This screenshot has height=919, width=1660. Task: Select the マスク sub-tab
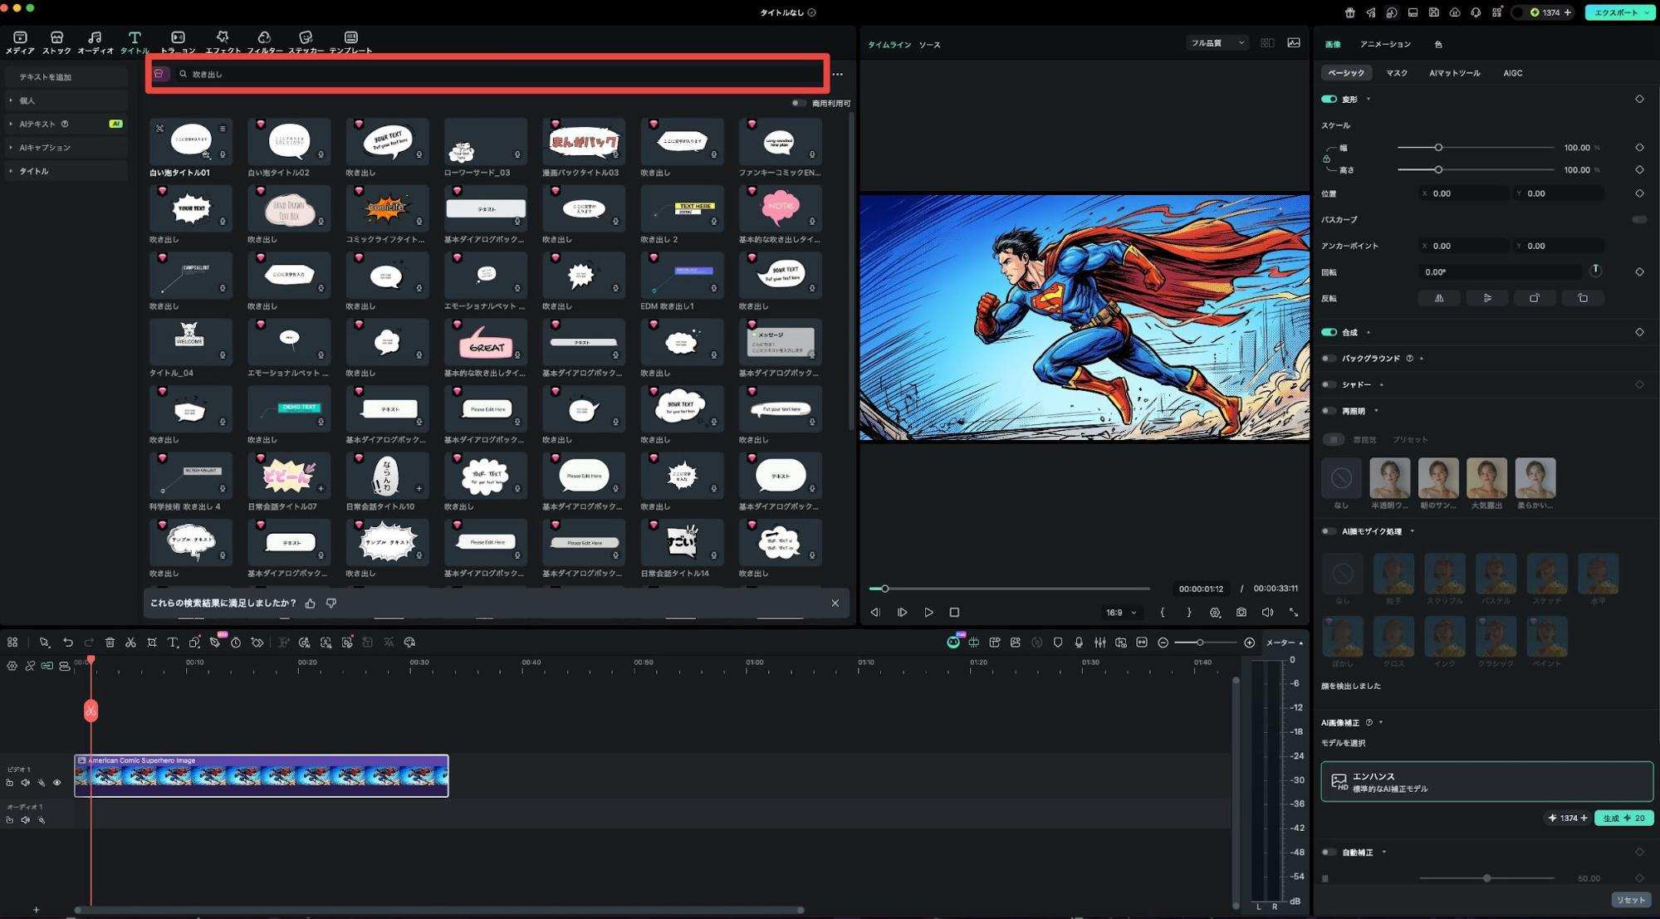tap(1397, 73)
